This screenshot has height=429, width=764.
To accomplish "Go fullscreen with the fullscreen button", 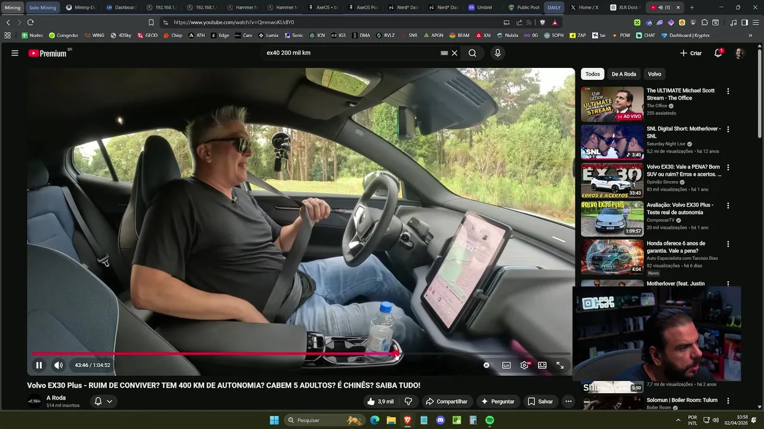I will (560, 365).
